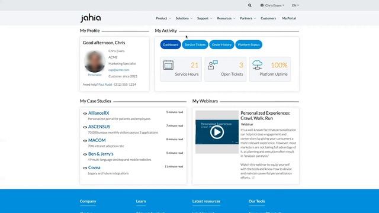The width and height of the screenshot is (379, 213).
Task: Click the Platform Uptime cloud icon
Action: 257,65
